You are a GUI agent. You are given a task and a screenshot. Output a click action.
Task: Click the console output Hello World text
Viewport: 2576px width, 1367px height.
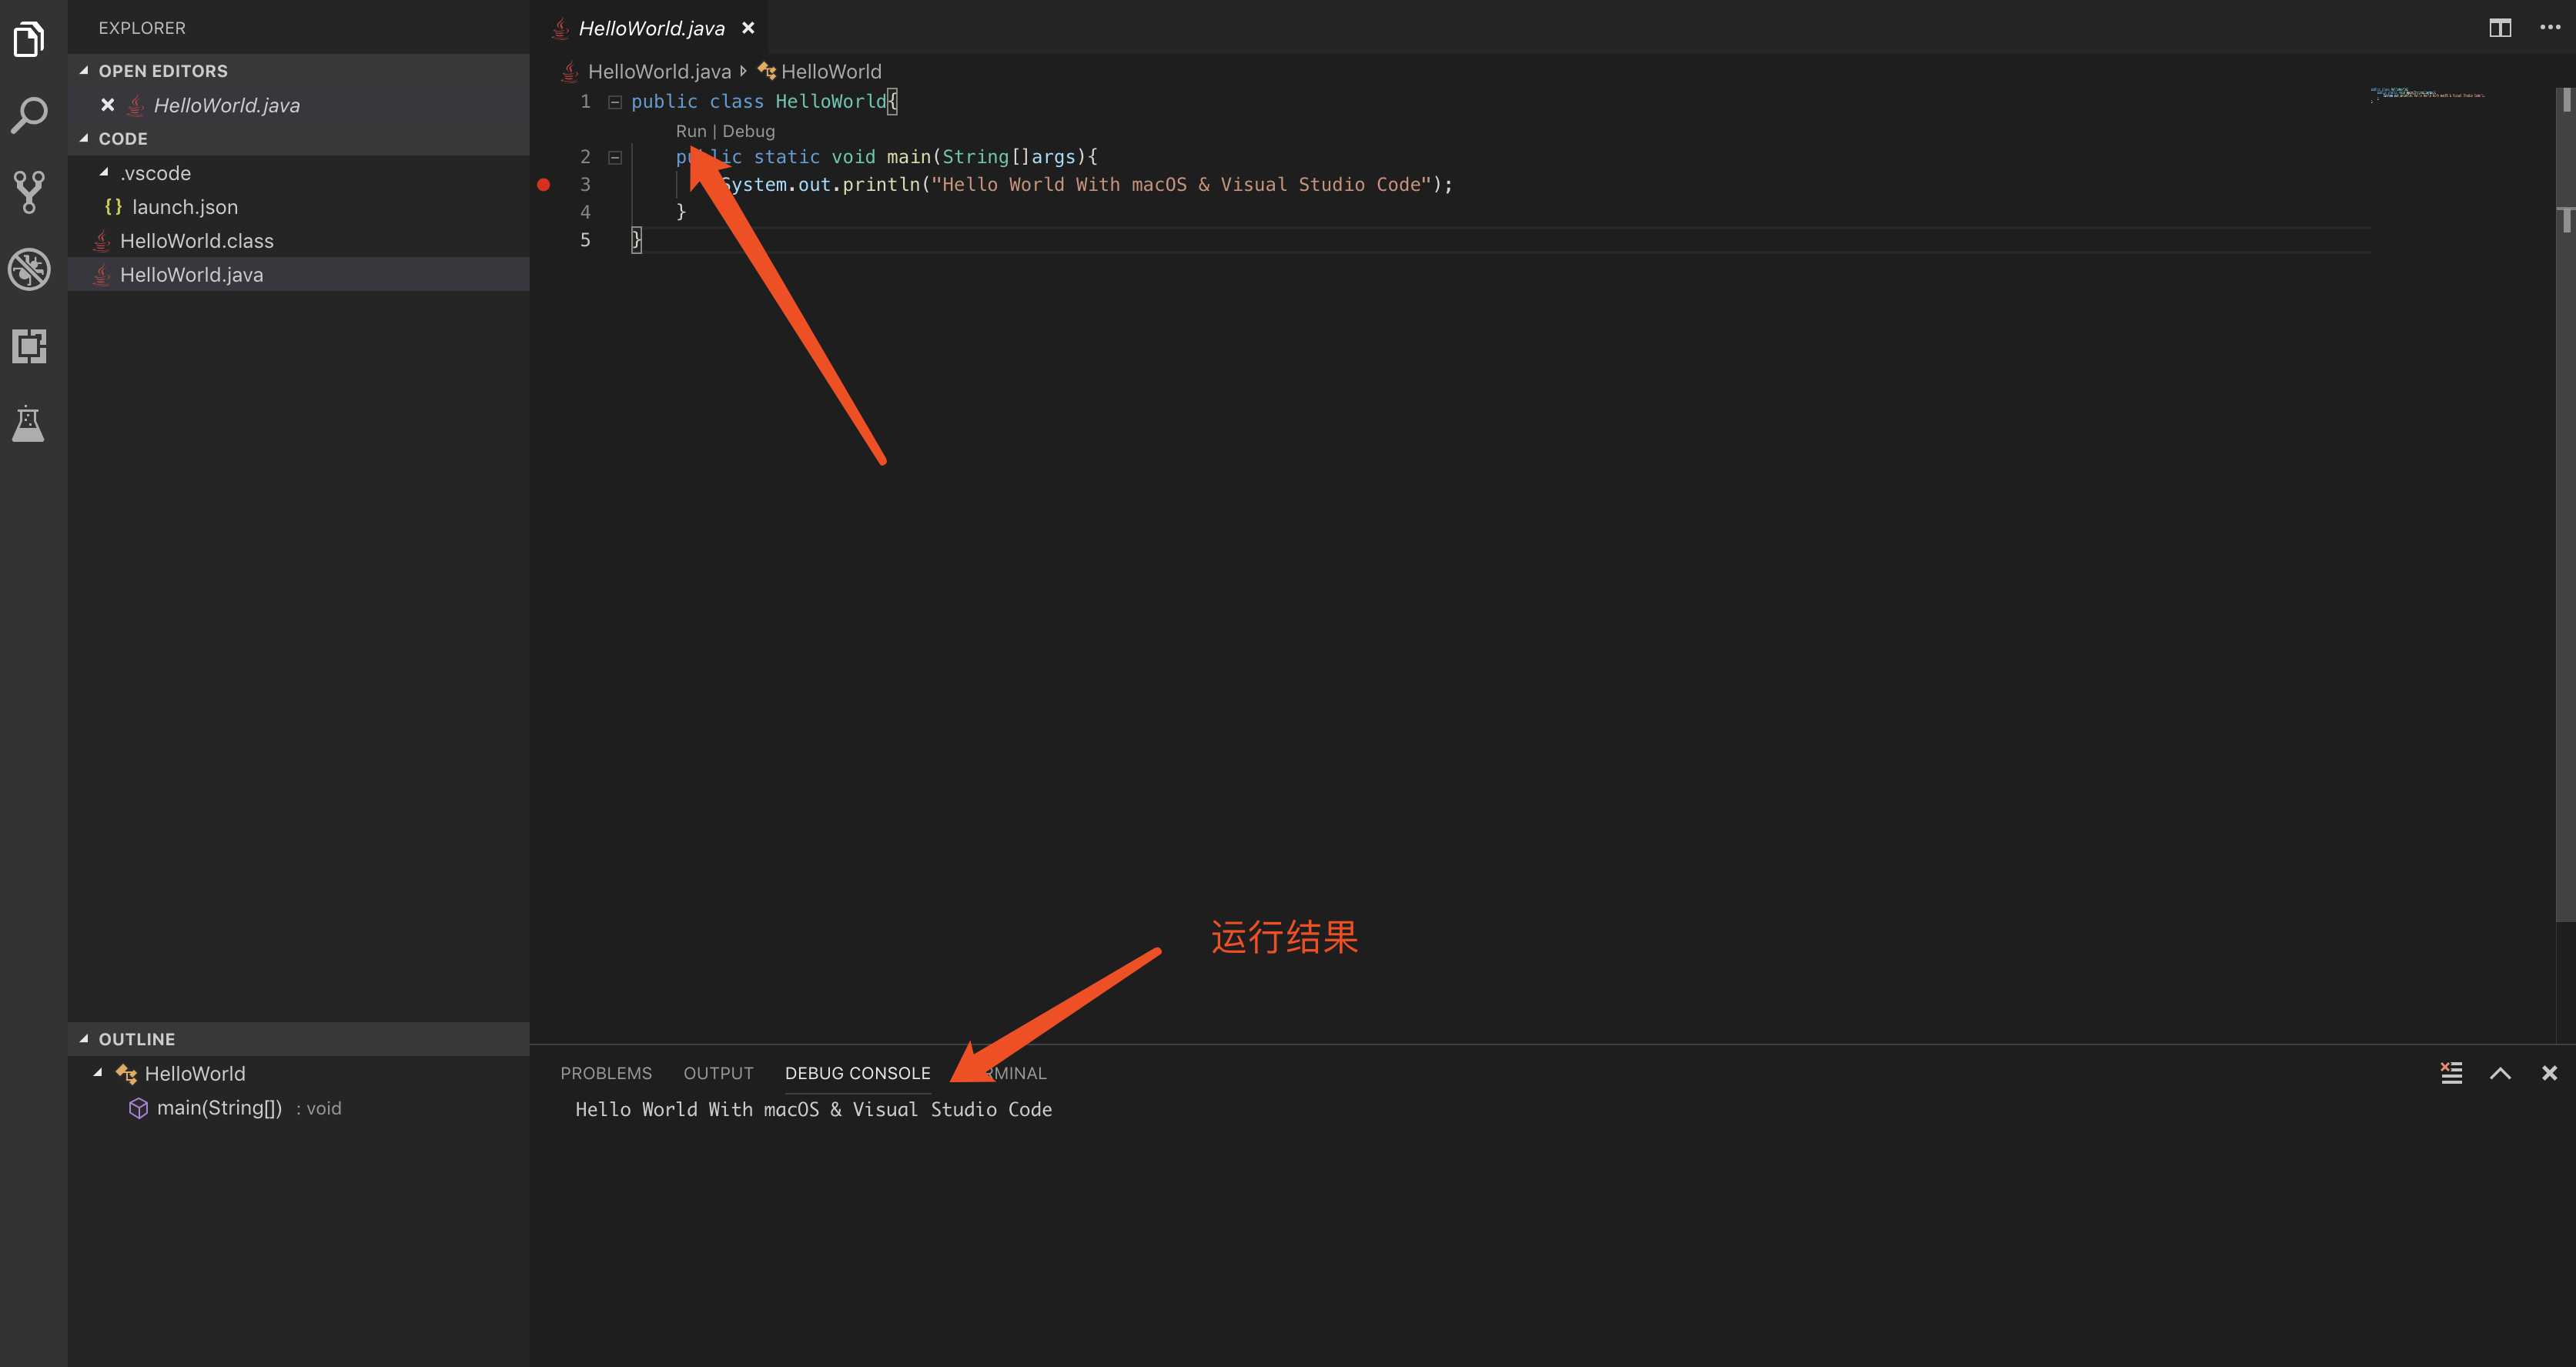tap(813, 1109)
